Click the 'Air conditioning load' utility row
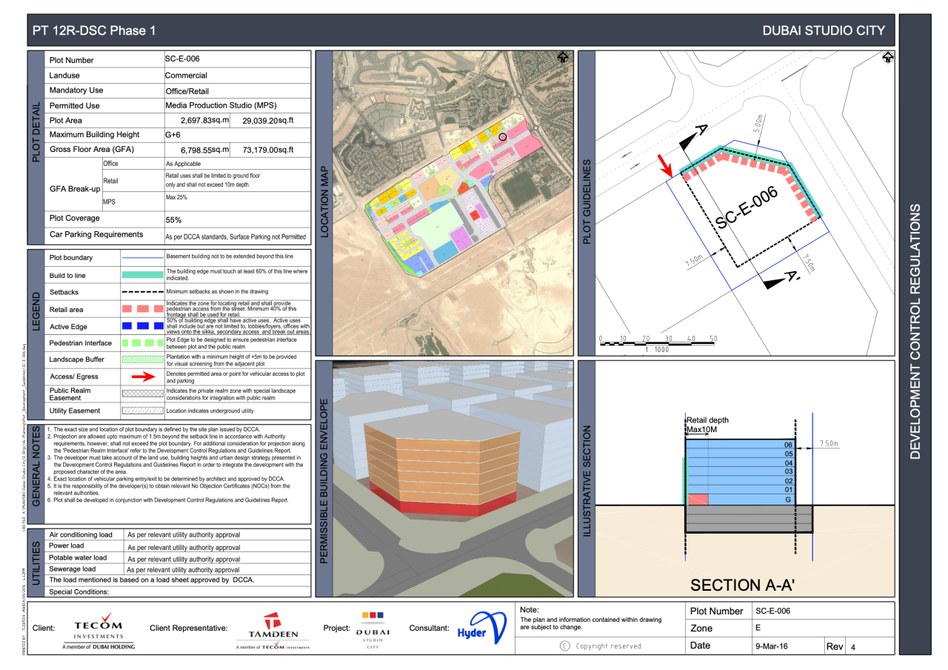Viewport: 948px width, 670px height. tap(176, 534)
